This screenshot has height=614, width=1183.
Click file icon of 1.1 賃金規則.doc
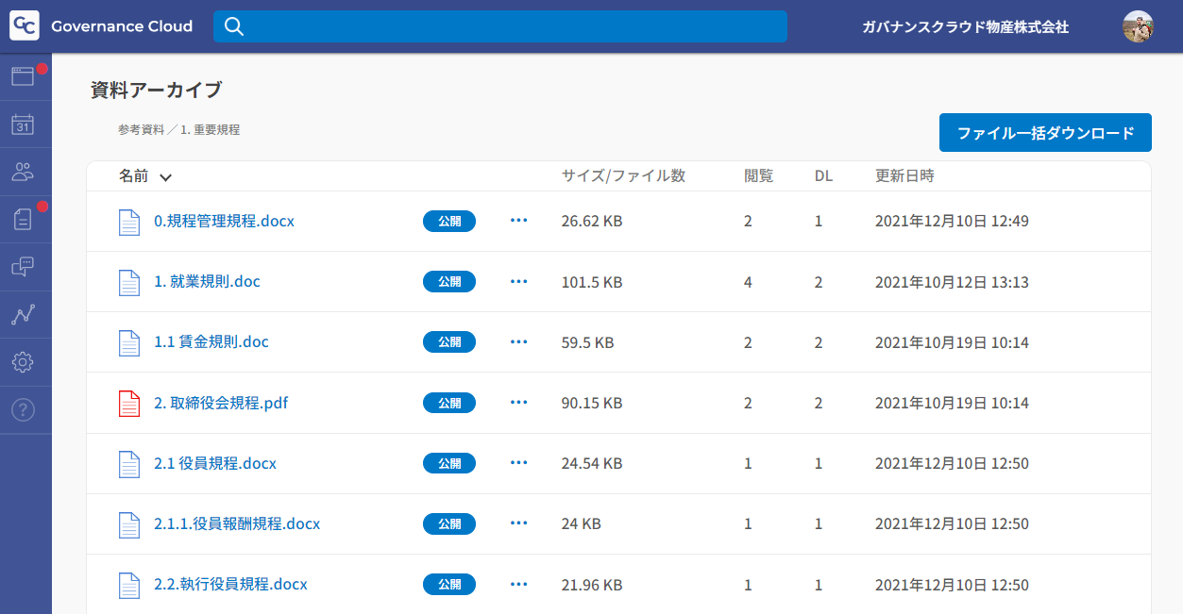click(x=129, y=342)
